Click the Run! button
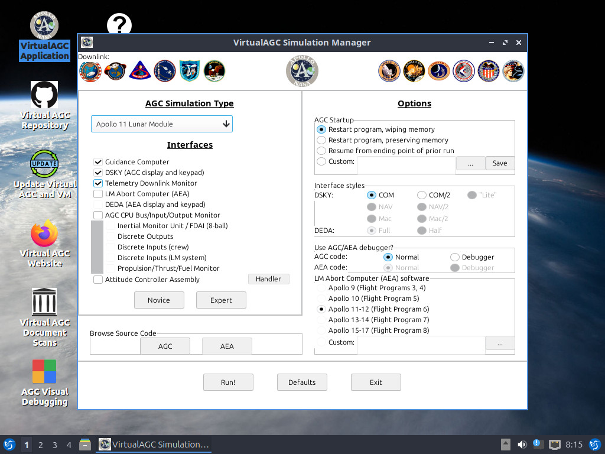605x454 pixels. tap(228, 382)
